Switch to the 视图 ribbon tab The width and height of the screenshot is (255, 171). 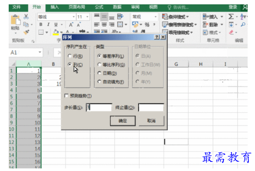click(153, 7)
